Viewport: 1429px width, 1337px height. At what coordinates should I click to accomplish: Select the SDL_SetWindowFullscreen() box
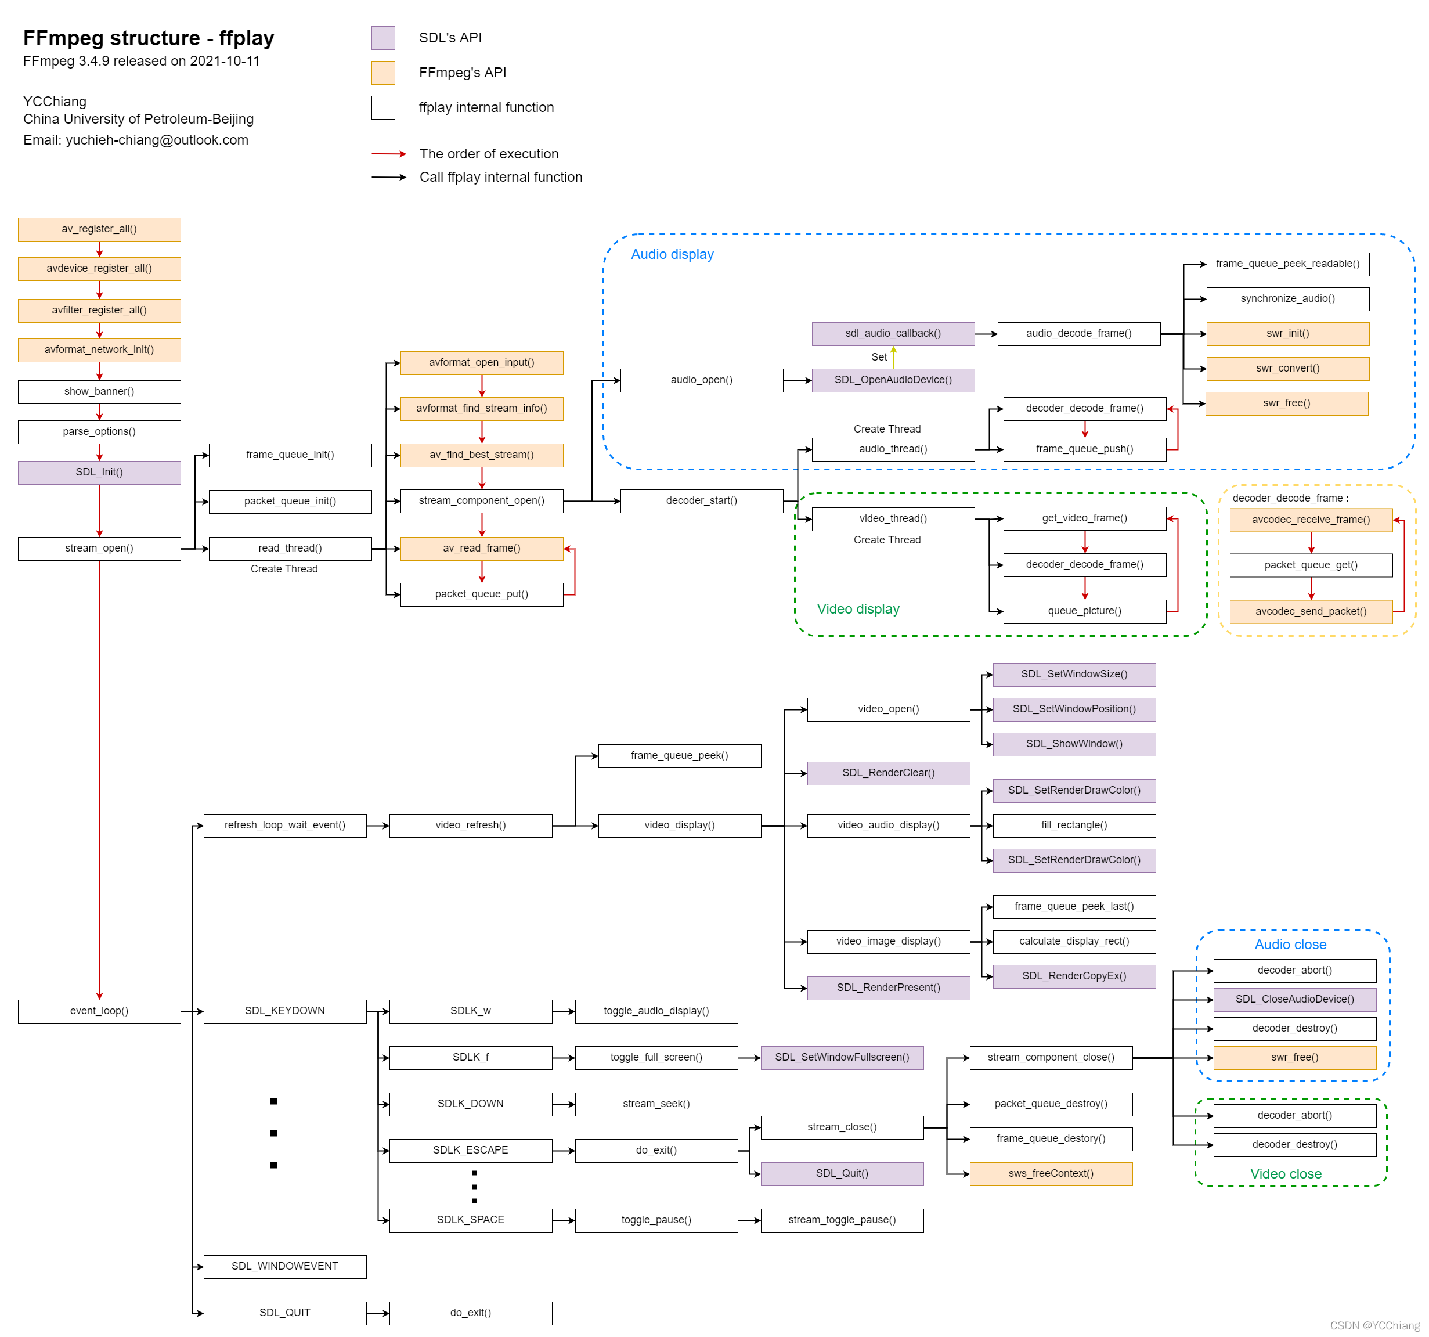(842, 1058)
